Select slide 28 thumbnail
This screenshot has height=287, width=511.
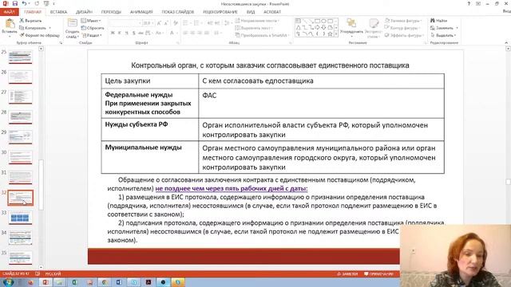coord(20,117)
